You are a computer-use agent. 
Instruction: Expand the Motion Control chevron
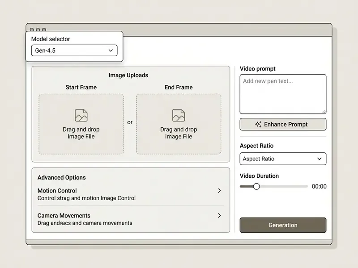219,191
